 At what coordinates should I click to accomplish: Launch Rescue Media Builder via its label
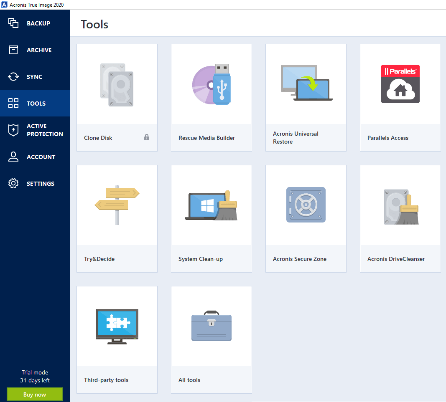pos(207,138)
